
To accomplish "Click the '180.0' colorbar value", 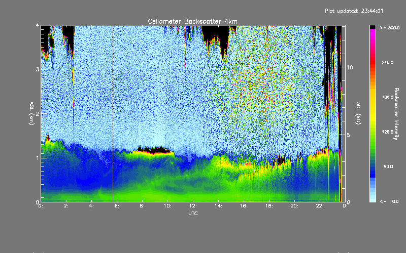I will click(x=388, y=97).
